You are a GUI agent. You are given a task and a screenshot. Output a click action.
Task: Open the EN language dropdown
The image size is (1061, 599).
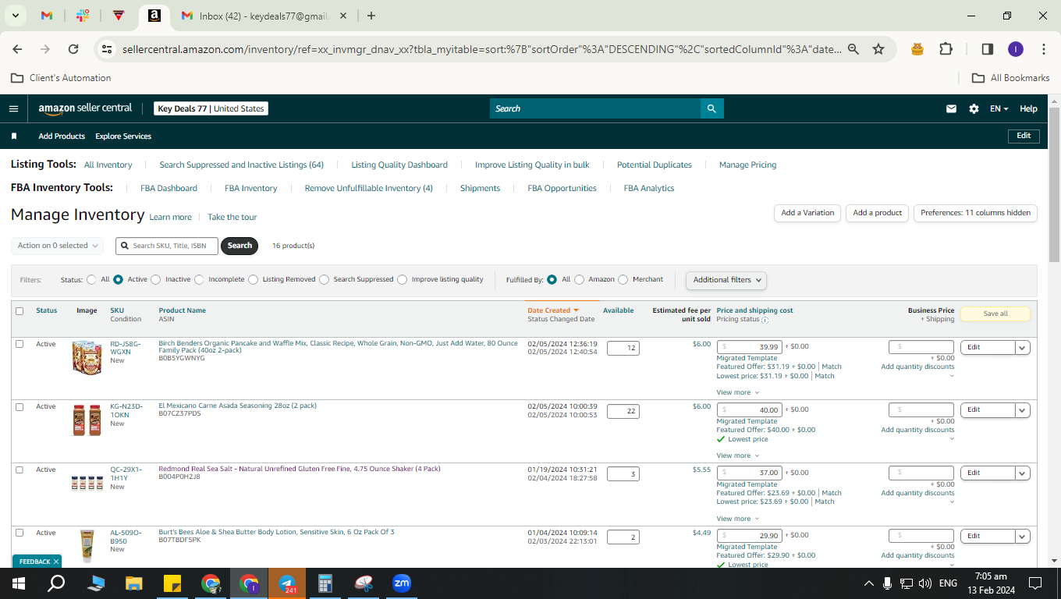pos(999,109)
